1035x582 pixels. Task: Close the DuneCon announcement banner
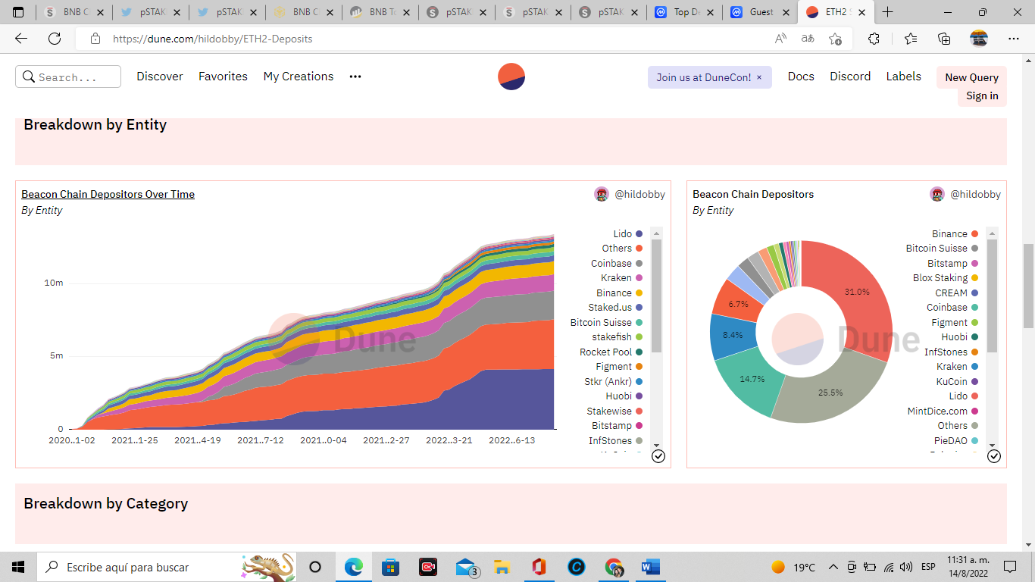coord(759,77)
